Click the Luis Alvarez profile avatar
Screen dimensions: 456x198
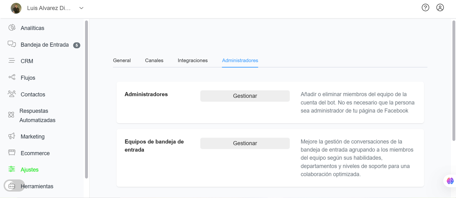[x=16, y=8]
